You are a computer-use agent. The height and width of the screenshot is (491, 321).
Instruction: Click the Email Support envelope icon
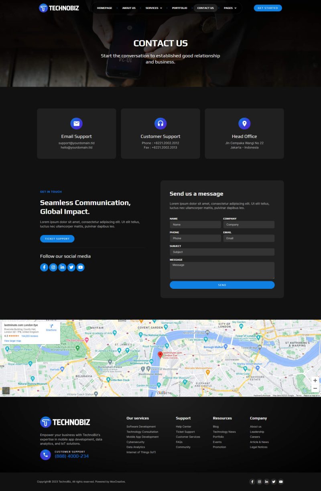tap(76, 124)
